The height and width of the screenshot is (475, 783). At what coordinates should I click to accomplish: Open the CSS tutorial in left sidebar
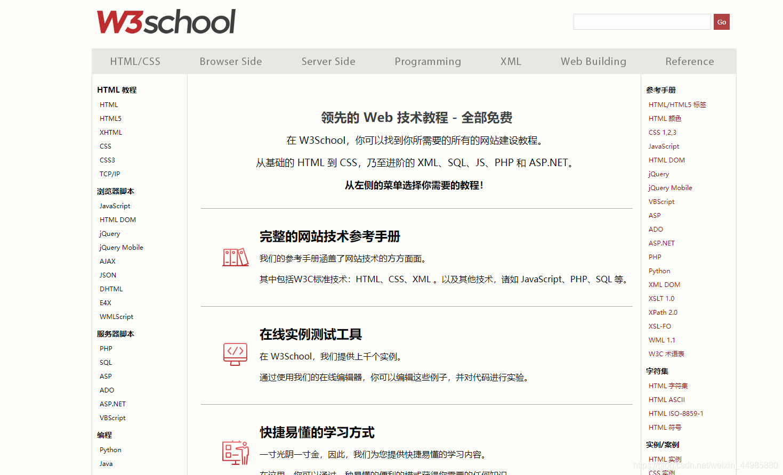tap(106, 146)
